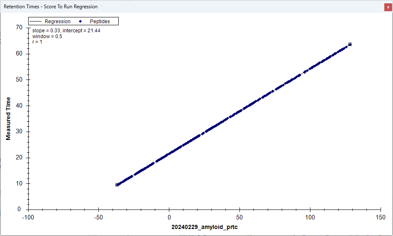393x236 pixels.
Task: Close the Retention Times window
Action: 387,7
